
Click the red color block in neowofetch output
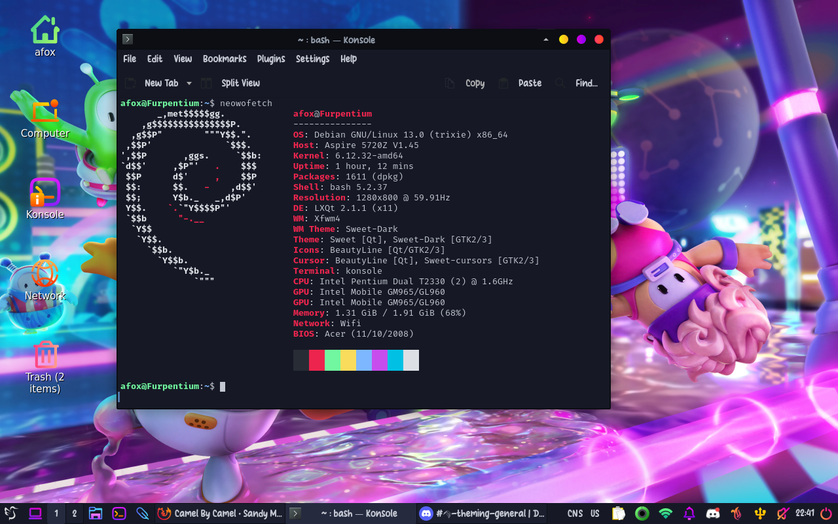click(x=317, y=360)
